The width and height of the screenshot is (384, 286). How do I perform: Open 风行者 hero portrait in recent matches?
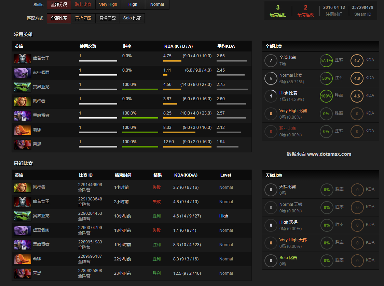click(23, 187)
